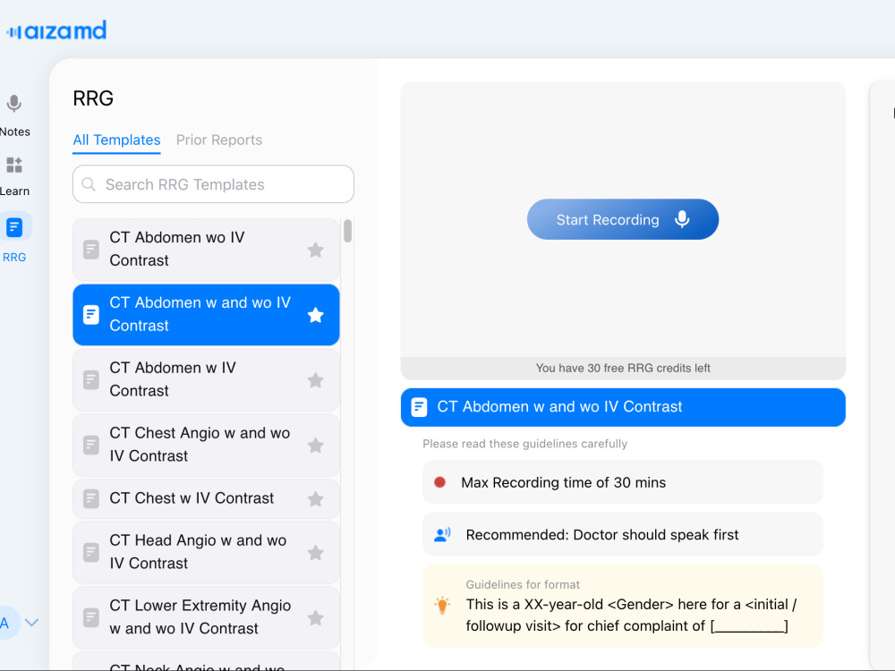Screen dimensions: 895x671
Task: Click 'You have 30 free RRG credits left'
Action: click(x=623, y=368)
